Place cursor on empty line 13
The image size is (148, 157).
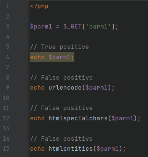[x=89, y=128]
